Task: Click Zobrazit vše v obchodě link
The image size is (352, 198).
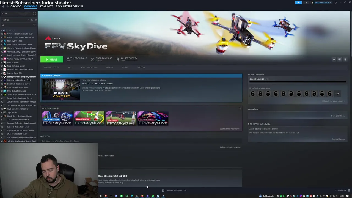Action: 230,129
